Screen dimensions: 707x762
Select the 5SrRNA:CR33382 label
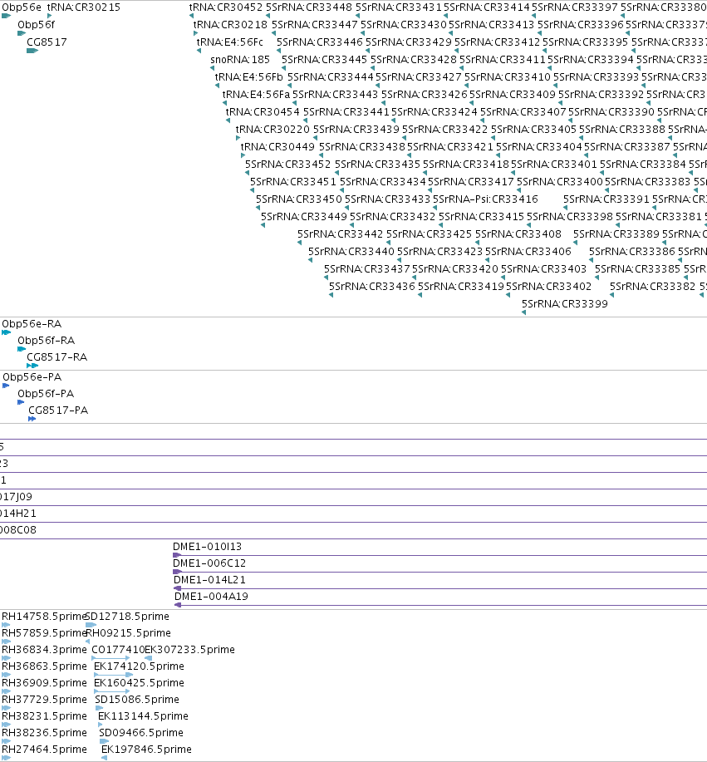coord(652,286)
